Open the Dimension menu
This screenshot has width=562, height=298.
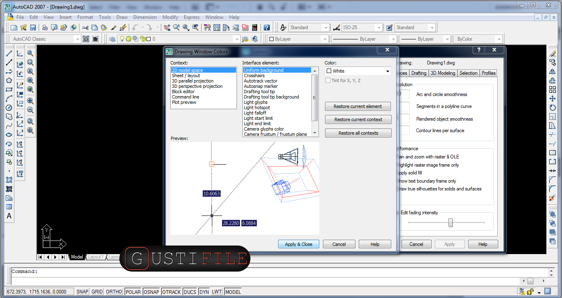[x=145, y=17]
